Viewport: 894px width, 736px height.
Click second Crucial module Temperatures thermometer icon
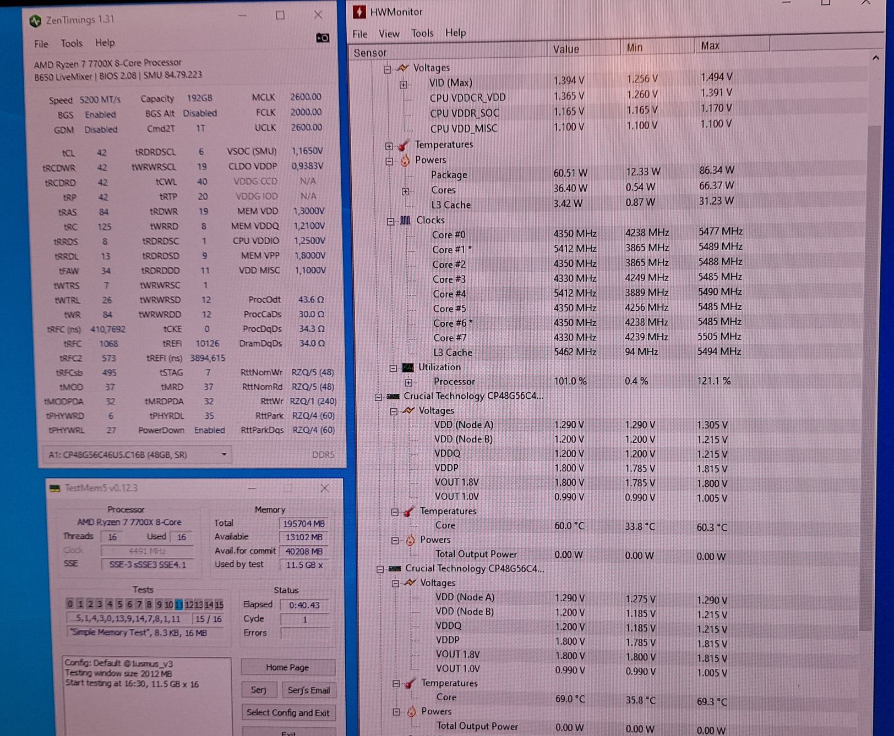click(410, 684)
